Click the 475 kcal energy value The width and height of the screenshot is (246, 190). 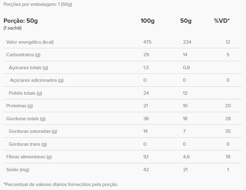pos(148,42)
